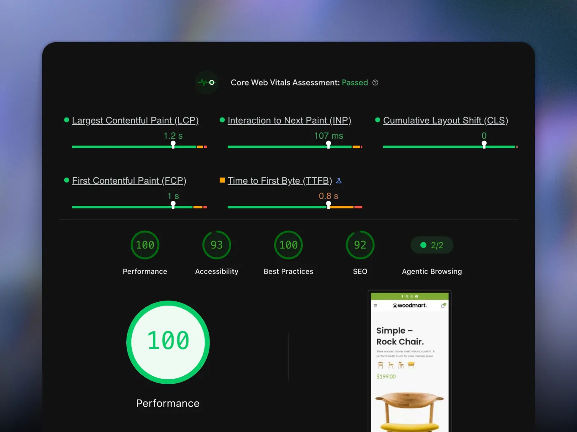This screenshot has width=577, height=432.
Task: Jump to the SEO score gauge (92)
Action: 360,245
